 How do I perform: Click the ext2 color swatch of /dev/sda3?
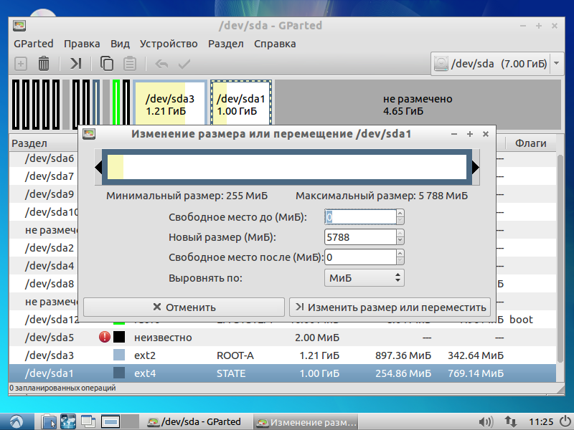119,355
